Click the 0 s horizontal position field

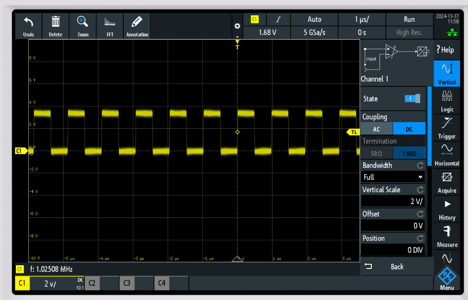pos(362,32)
